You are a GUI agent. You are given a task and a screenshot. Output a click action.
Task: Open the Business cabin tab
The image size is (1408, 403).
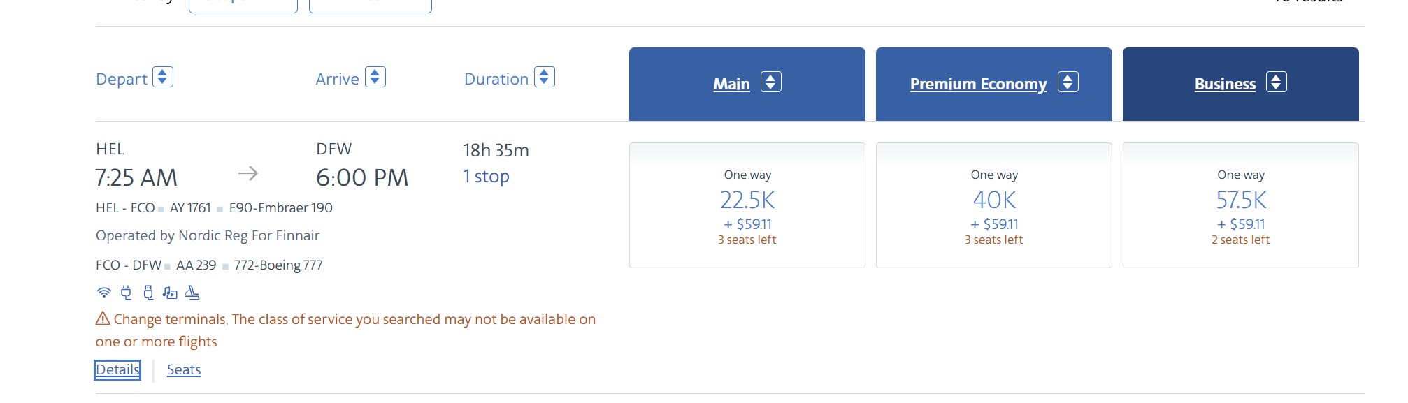click(1225, 84)
